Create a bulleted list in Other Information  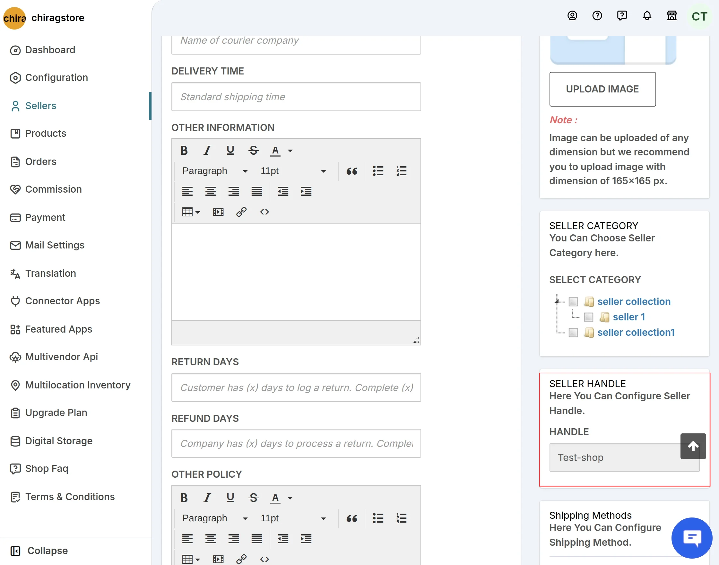(378, 171)
